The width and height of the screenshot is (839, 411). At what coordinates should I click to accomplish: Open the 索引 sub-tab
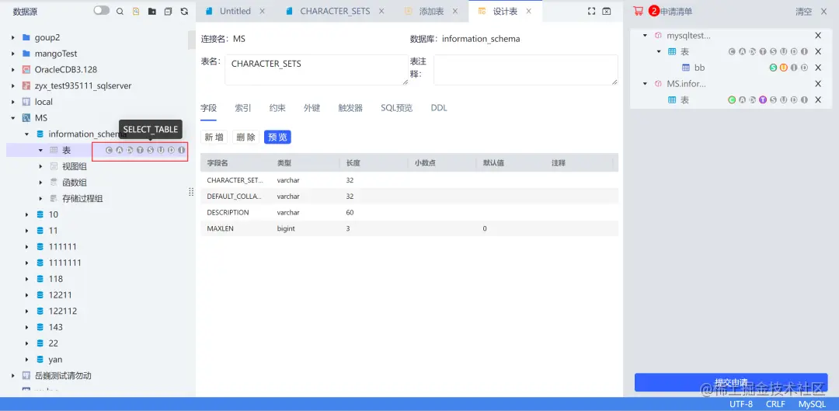tap(243, 108)
